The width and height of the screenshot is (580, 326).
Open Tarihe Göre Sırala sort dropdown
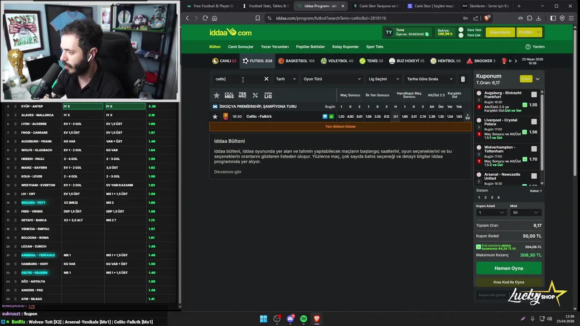point(430,79)
